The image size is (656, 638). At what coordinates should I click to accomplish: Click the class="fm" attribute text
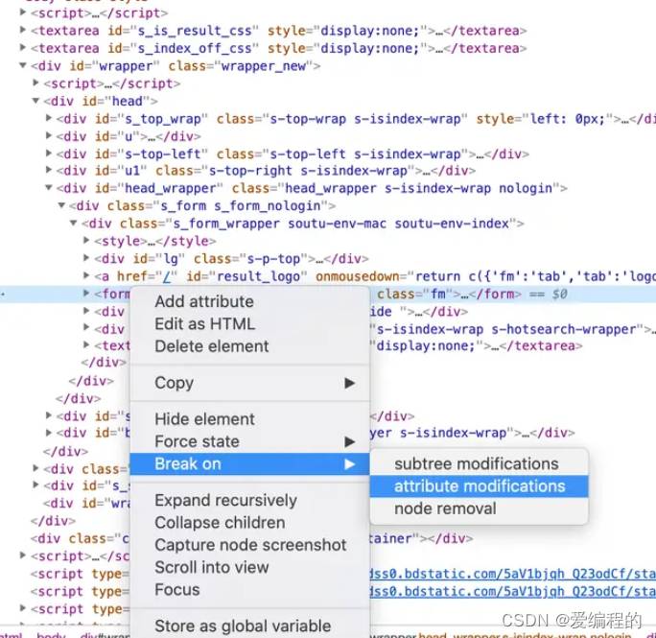(414, 295)
